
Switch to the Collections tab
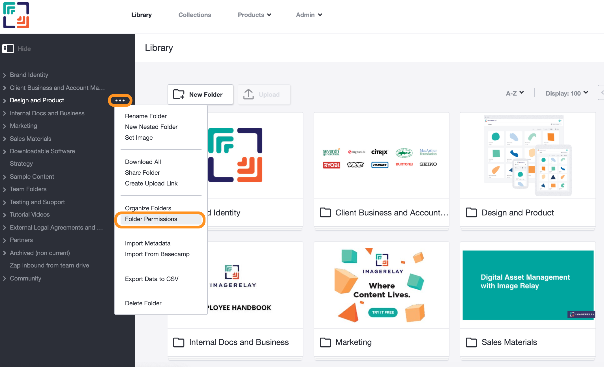194,15
